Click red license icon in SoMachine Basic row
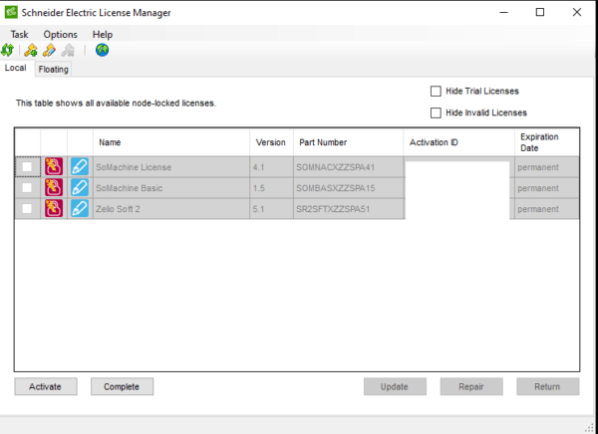598x434 pixels. pos(54,188)
